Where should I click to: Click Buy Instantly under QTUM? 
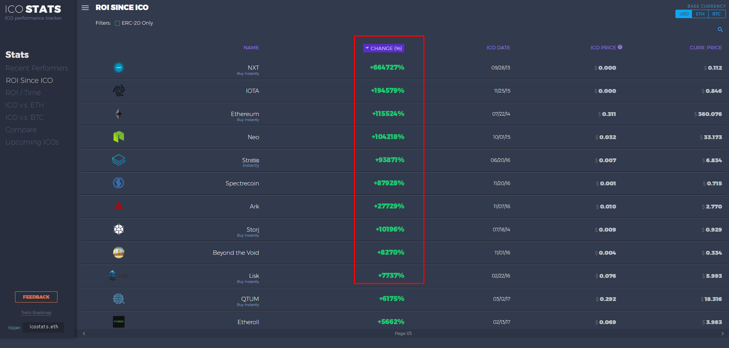click(x=248, y=305)
